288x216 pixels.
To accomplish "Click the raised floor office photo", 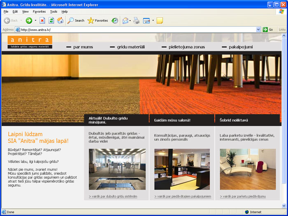I will 117,169.
